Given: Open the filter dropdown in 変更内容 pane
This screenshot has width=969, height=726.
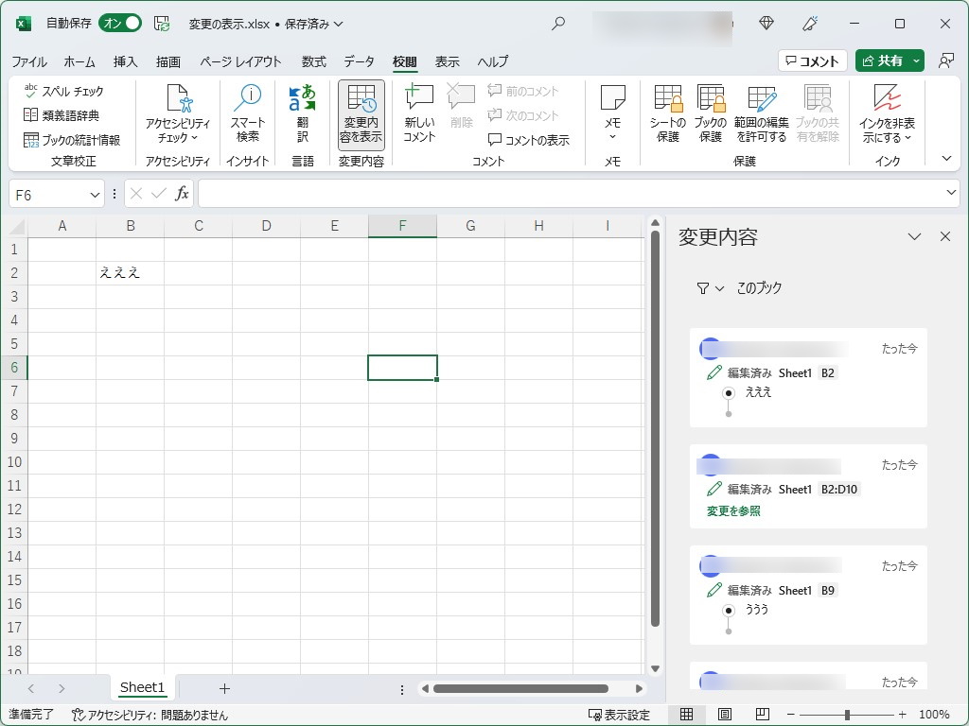Looking at the screenshot, I should pyautogui.click(x=710, y=289).
